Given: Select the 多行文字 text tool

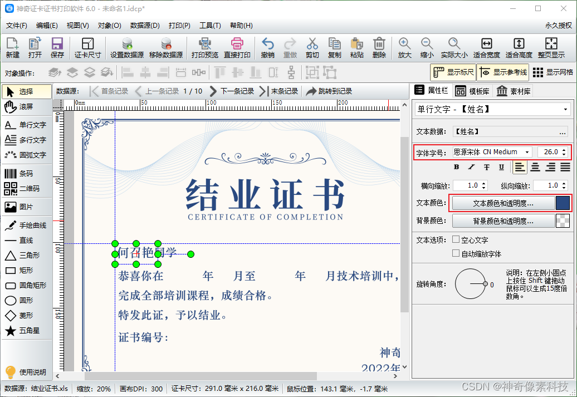Looking at the screenshot, I should 26,140.
